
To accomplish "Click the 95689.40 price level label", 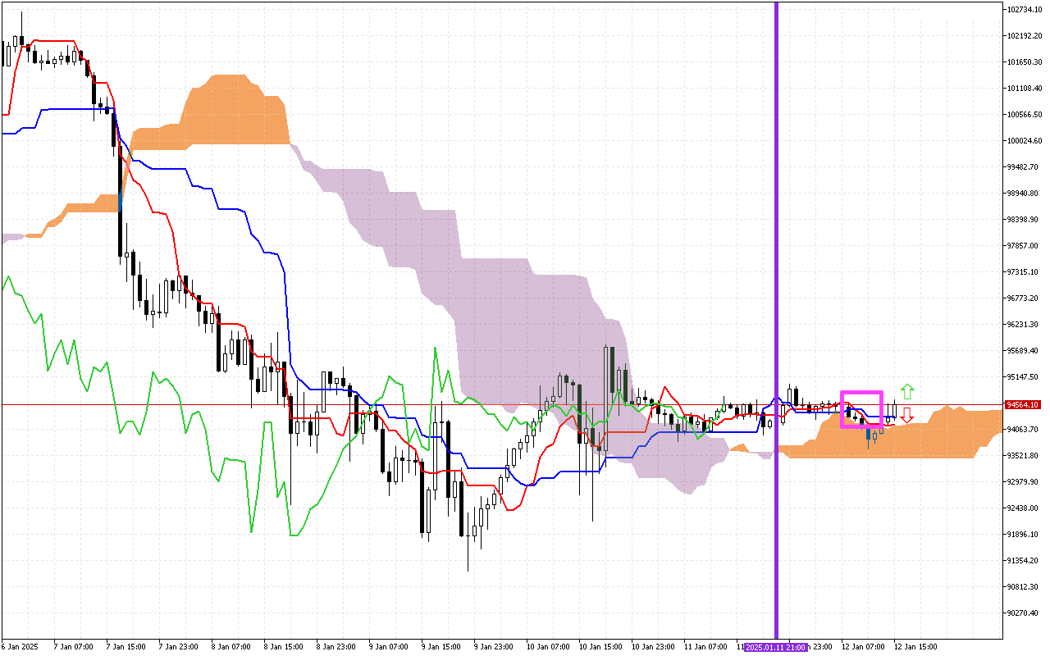I will tap(1024, 351).
